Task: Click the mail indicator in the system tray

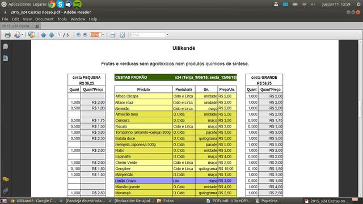Action: [x=285, y=4]
